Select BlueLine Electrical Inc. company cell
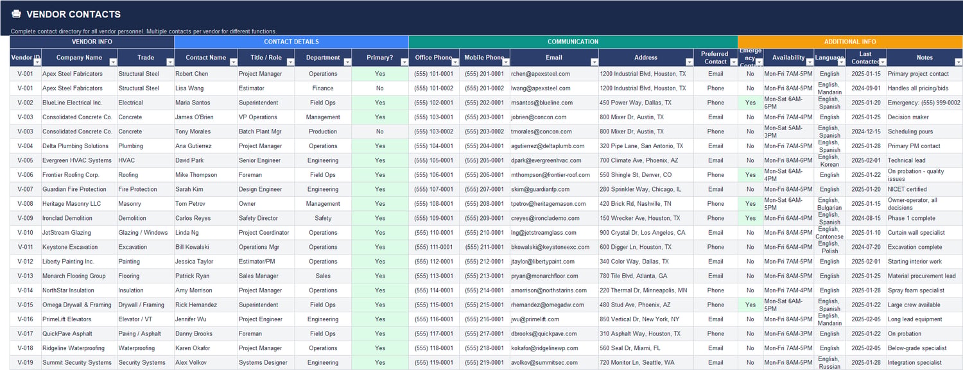This screenshot has height=370, width=963. (79, 103)
